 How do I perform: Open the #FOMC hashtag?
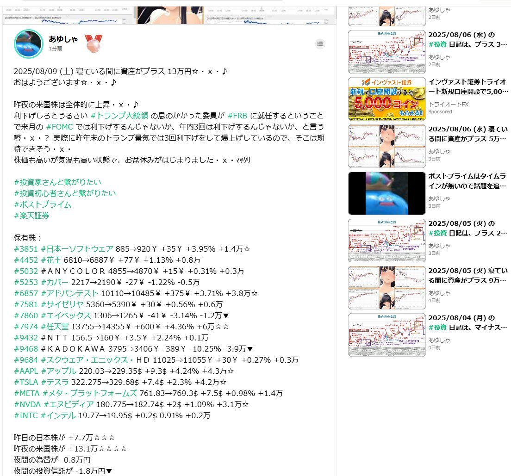pyautogui.click(x=60, y=127)
